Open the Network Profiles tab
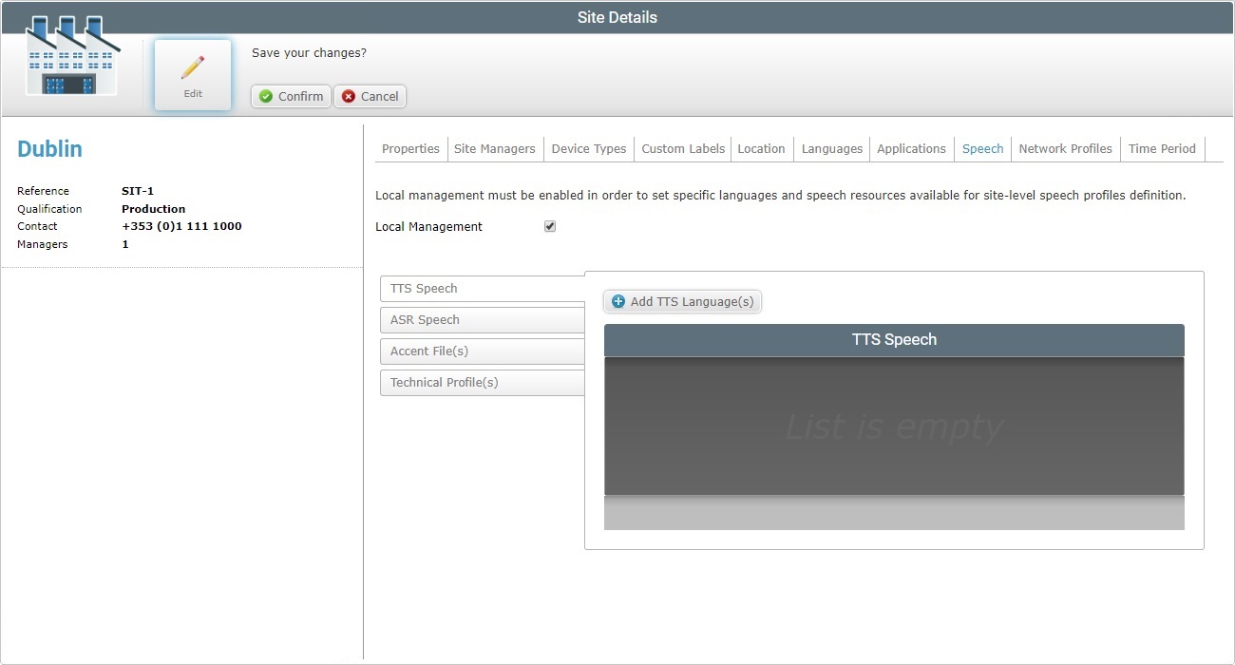Viewport: 1235px width, 665px height. [x=1065, y=148]
